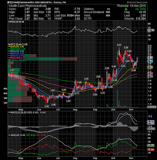157x160 pixels.
Task: Click the MACD(12,26,9) indicator label
Action: pos(18,113)
